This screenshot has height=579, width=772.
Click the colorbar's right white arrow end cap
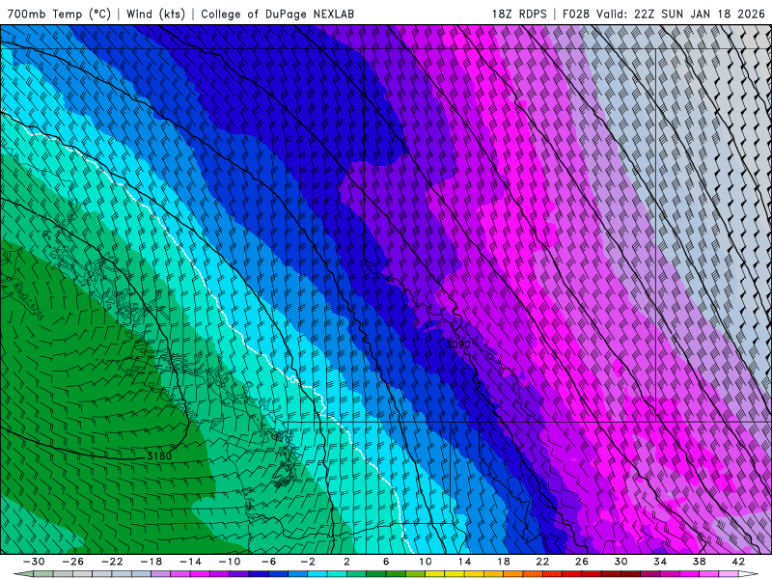748,574
